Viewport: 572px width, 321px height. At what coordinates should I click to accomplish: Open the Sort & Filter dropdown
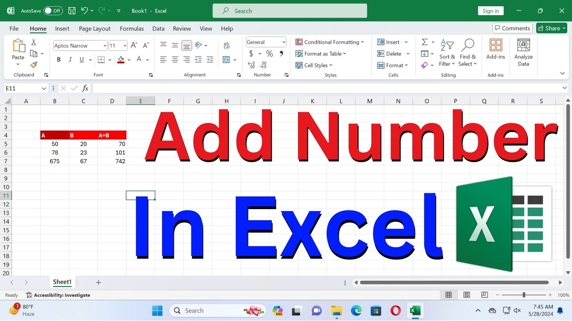[x=447, y=53]
